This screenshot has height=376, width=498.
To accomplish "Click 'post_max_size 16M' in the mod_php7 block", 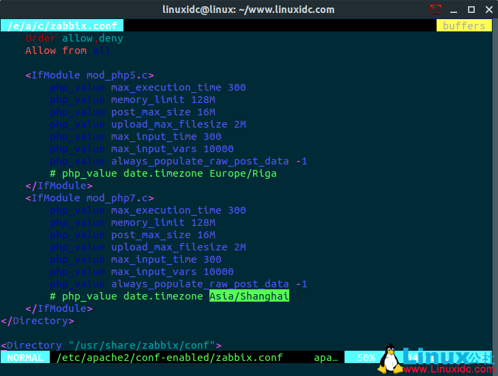I will pyautogui.click(x=163, y=235).
